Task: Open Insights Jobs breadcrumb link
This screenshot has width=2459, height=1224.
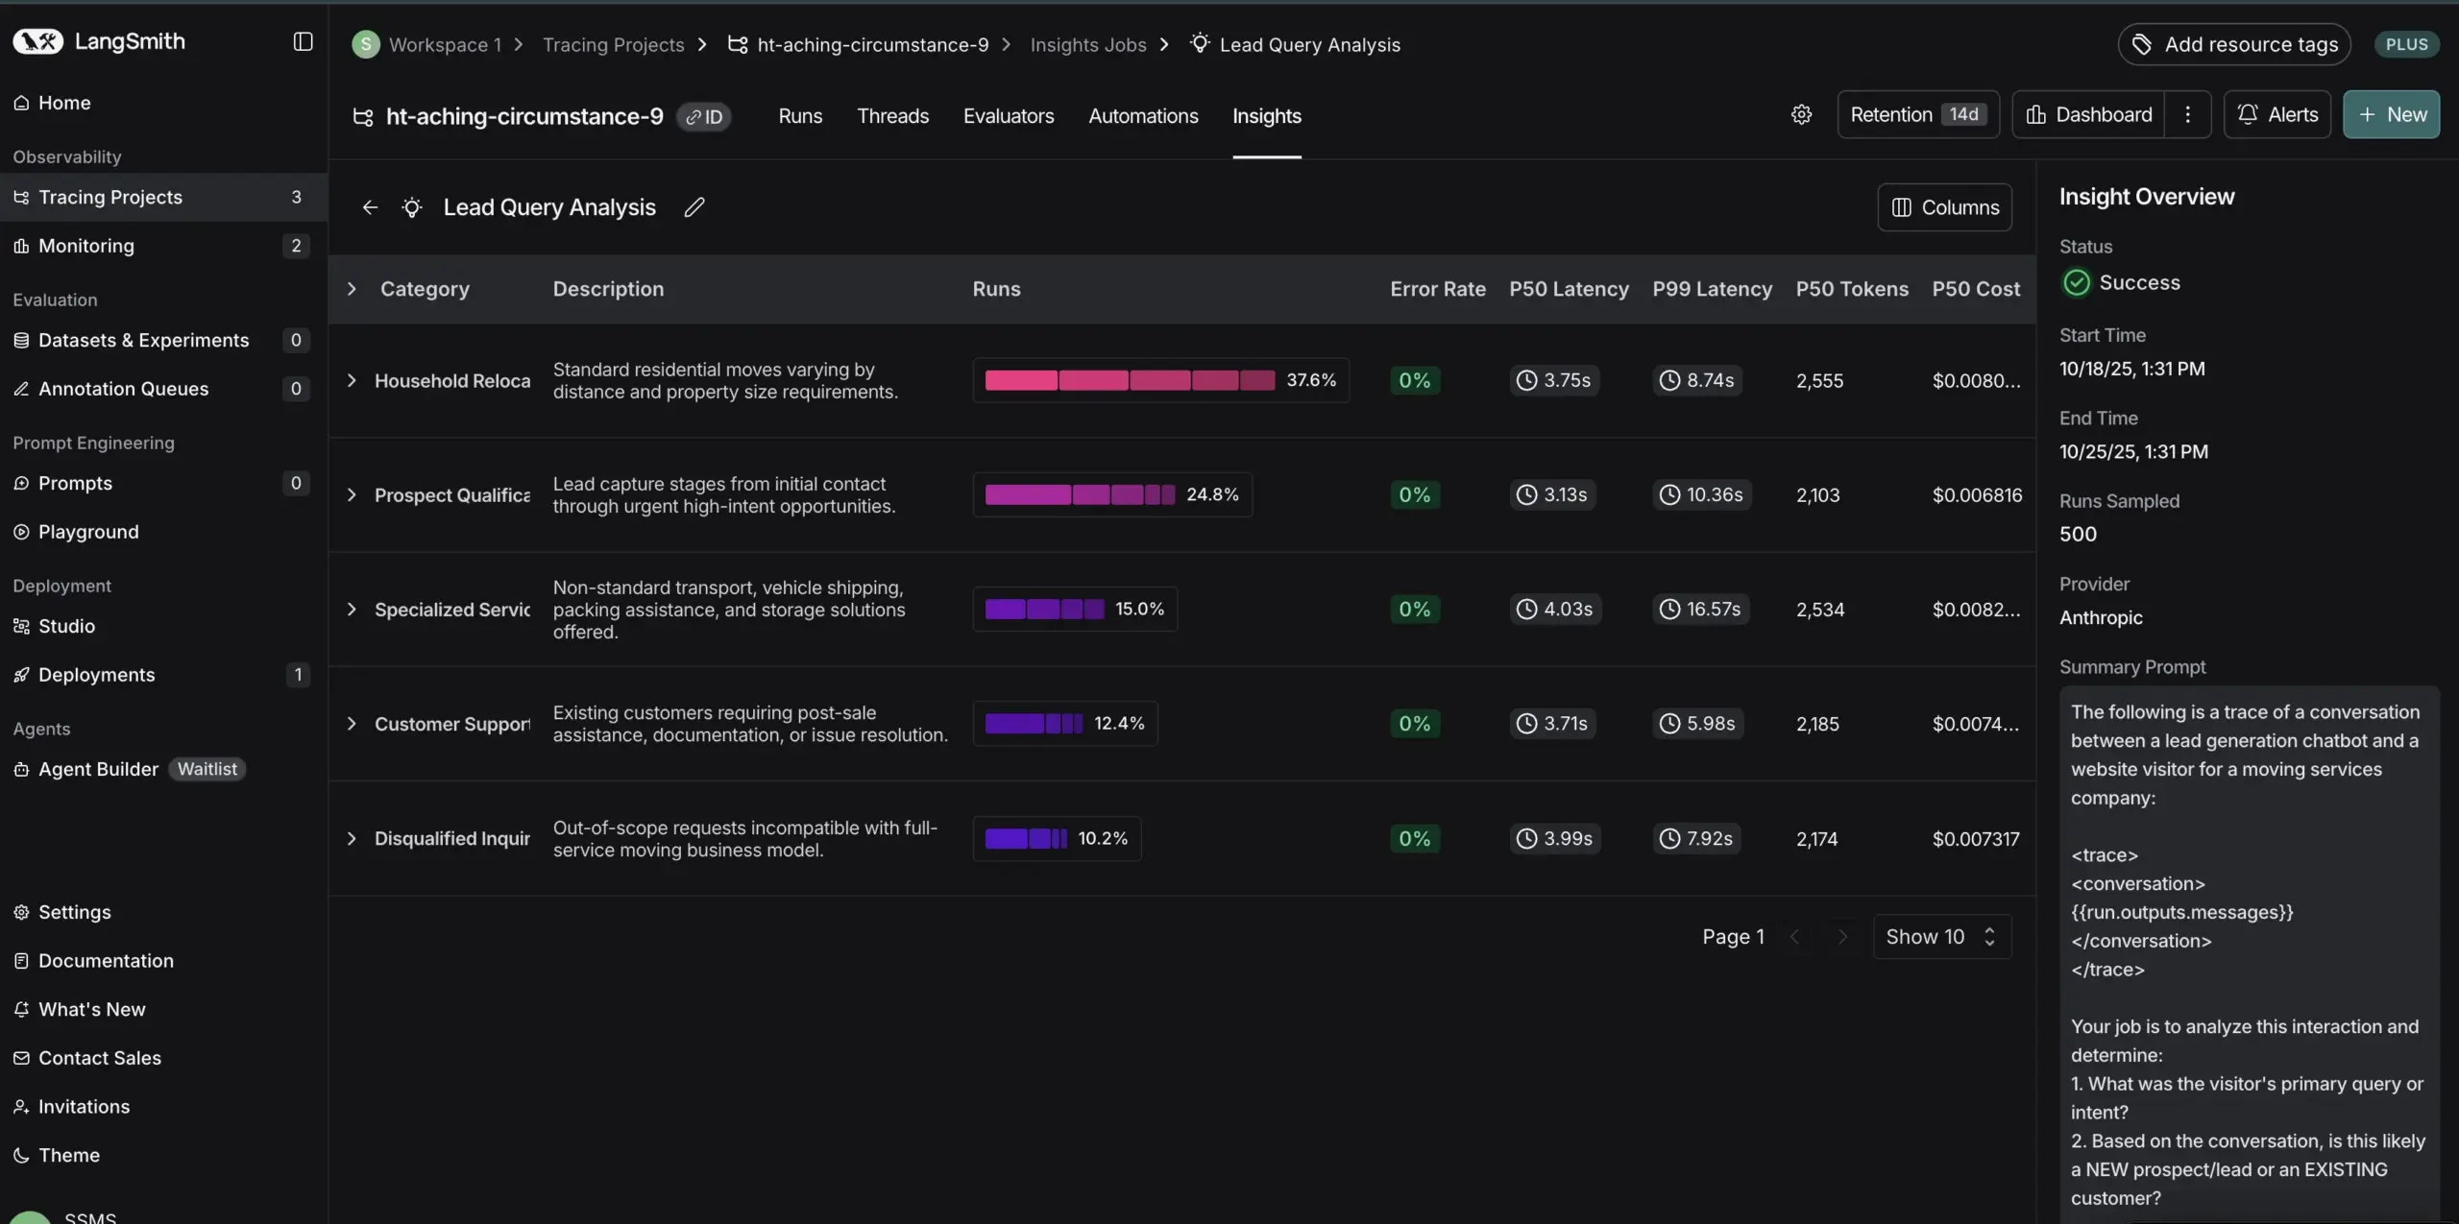Action: (x=1087, y=45)
